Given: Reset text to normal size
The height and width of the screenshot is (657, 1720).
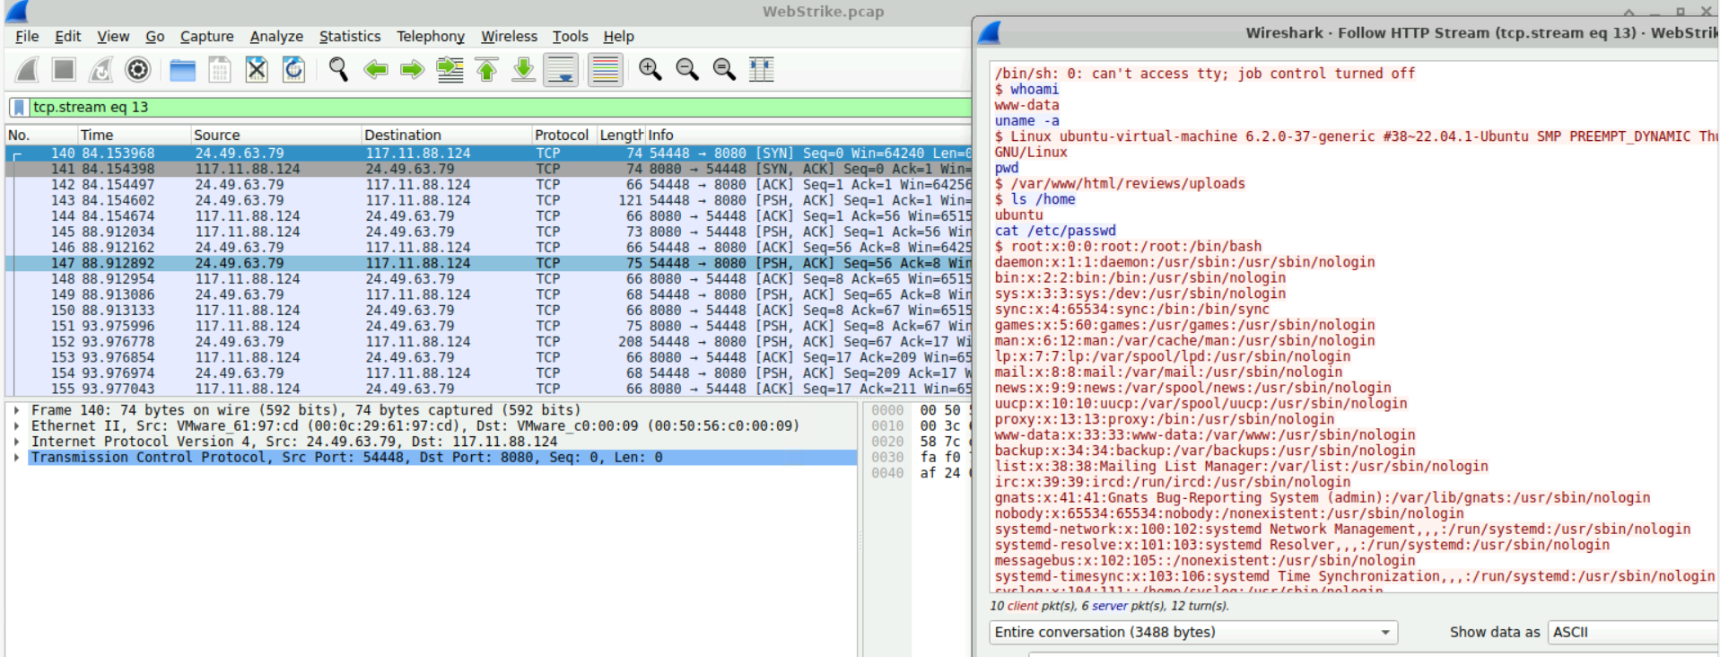Looking at the screenshot, I should click(724, 69).
